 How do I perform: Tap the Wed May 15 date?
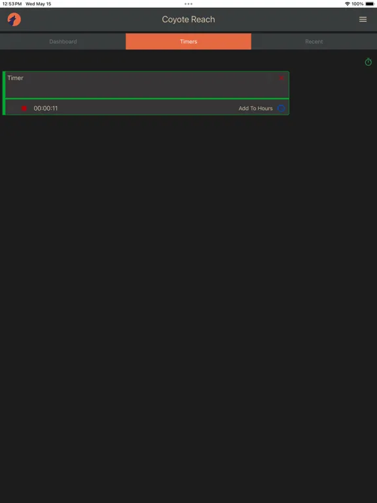pyautogui.click(x=38, y=4)
